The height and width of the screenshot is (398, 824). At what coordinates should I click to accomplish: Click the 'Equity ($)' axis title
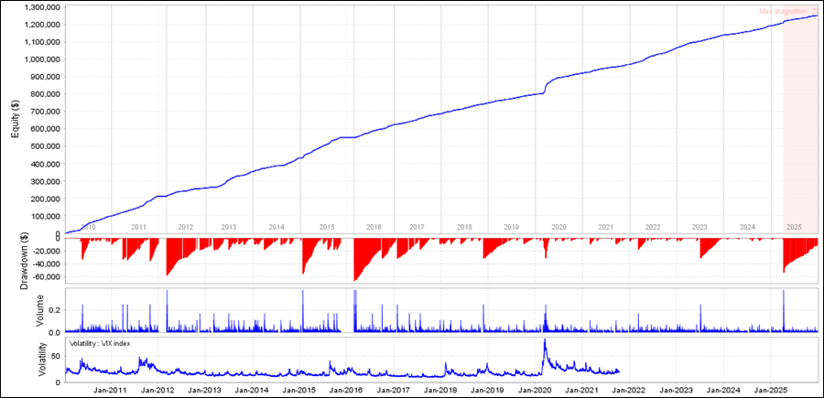[x=14, y=119]
